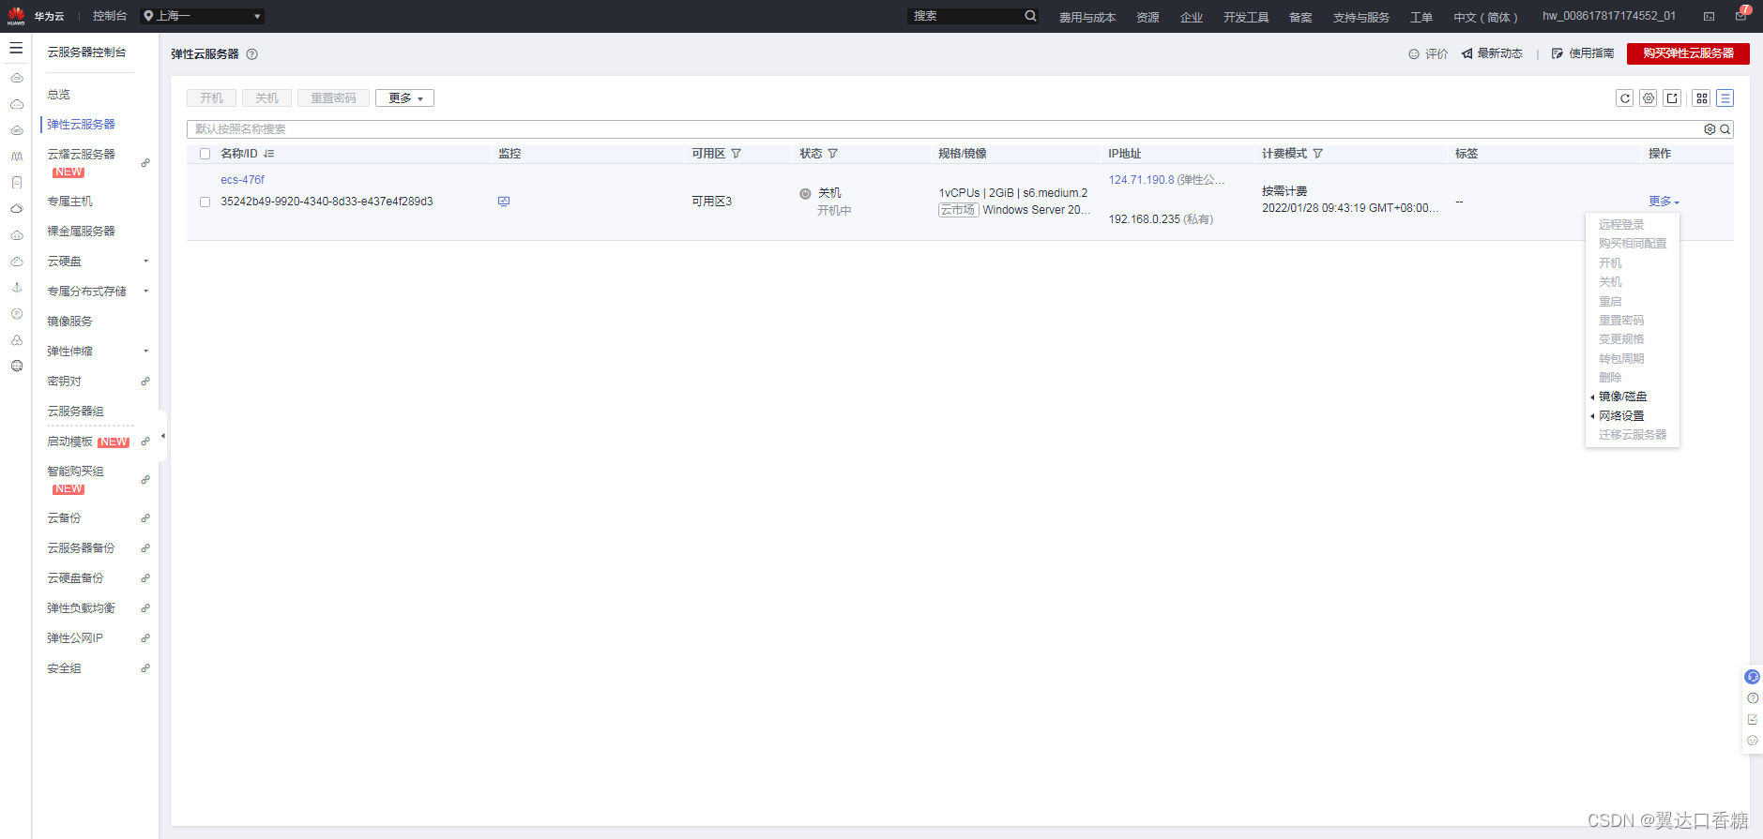Viewport: 1763px width, 839px height.
Task: Click the external link icon next to 密钥对
Action: coord(145,382)
